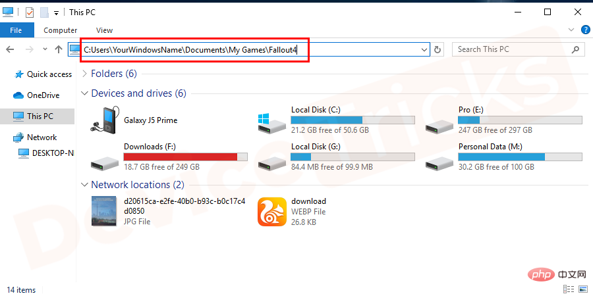Image resolution: width=593 pixels, height=296 pixels.
Task: Click the address bar path field
Action: (249, 49)
